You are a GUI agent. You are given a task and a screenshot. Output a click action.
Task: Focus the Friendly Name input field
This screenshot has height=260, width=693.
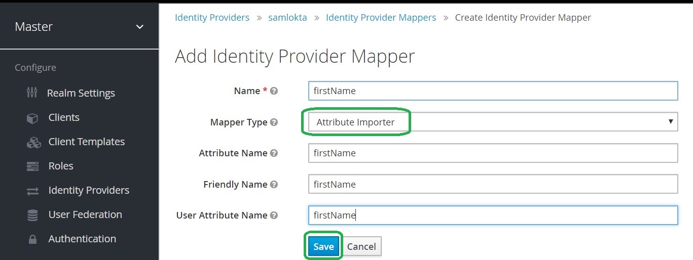click(x=493, y=184)
